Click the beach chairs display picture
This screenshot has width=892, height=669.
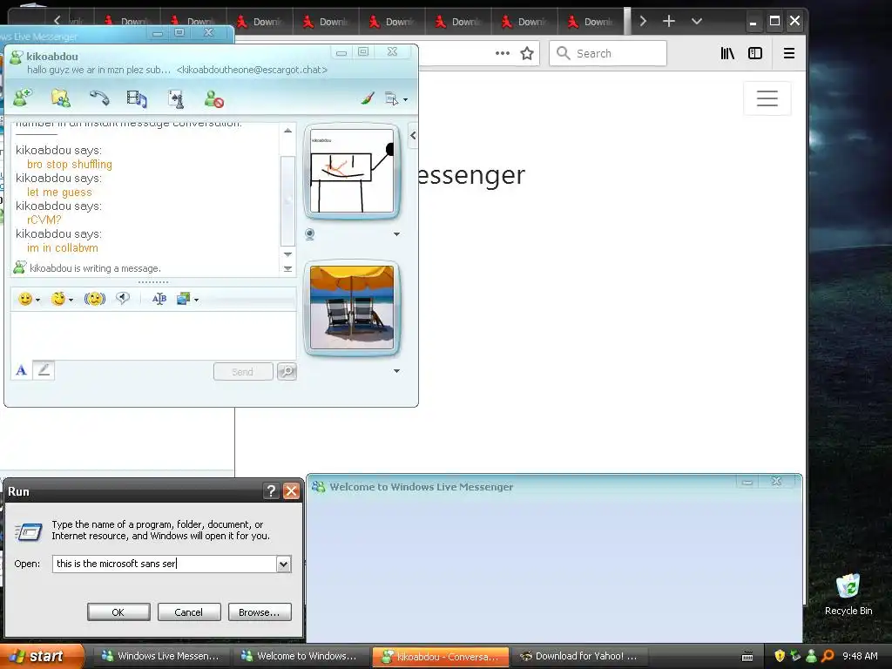[x=352, y=307]
